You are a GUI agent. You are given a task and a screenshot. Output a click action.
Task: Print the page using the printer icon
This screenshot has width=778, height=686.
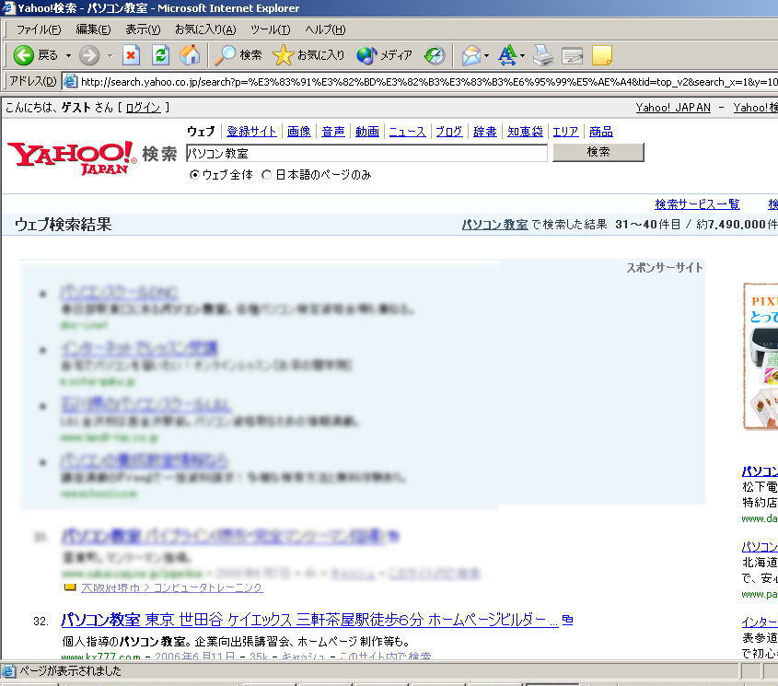tap(542, 55)
